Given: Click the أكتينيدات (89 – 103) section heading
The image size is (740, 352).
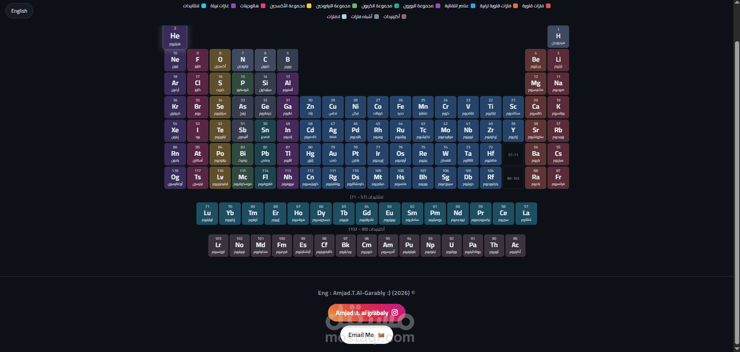Looking at the screenshot, I should (367, 229).
